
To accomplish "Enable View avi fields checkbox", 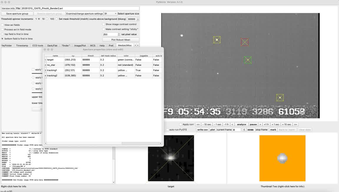I will tap(2, 25).
